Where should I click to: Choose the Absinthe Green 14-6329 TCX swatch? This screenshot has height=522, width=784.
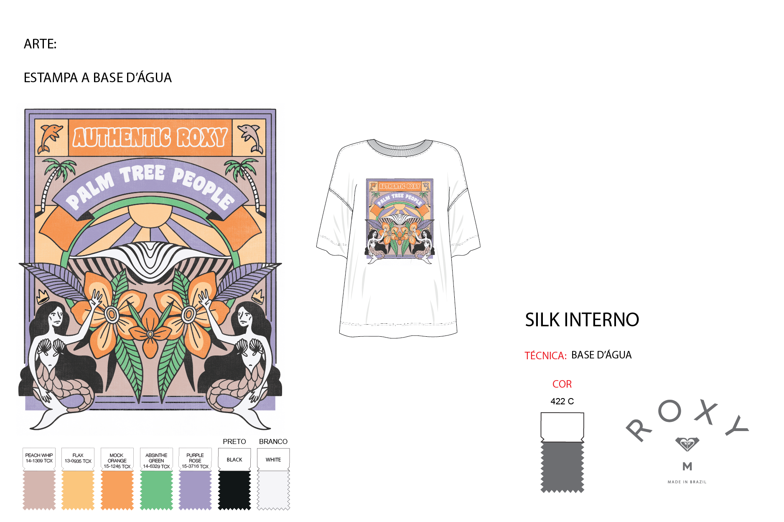pyautogui.click(x=156, y=479)
